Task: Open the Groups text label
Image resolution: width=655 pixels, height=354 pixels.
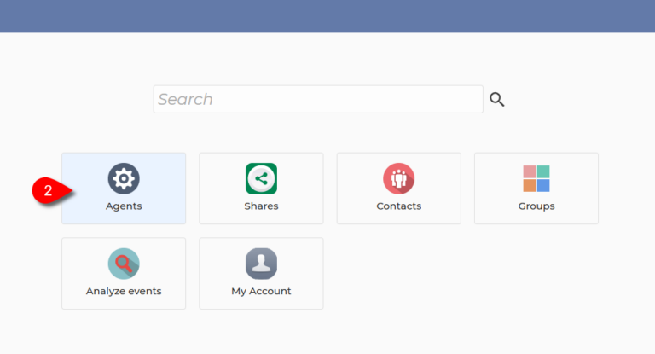Action: 536,206
